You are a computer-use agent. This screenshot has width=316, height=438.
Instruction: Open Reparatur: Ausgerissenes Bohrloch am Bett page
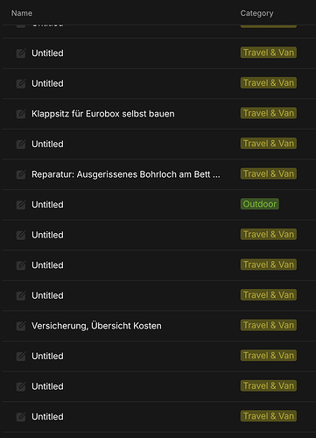point(126,174)
